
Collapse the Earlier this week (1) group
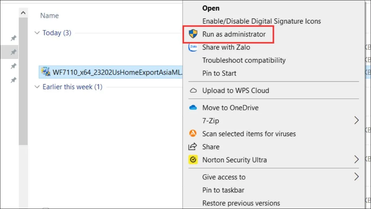(x=37, y=87)
